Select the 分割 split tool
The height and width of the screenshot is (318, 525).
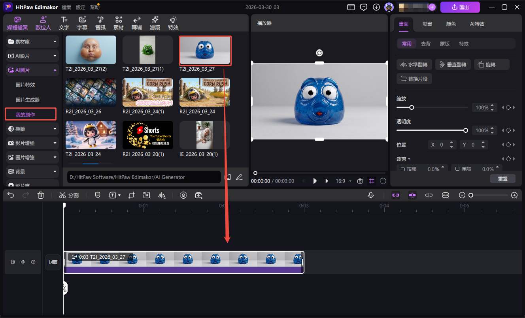click(x=69, y=195)
